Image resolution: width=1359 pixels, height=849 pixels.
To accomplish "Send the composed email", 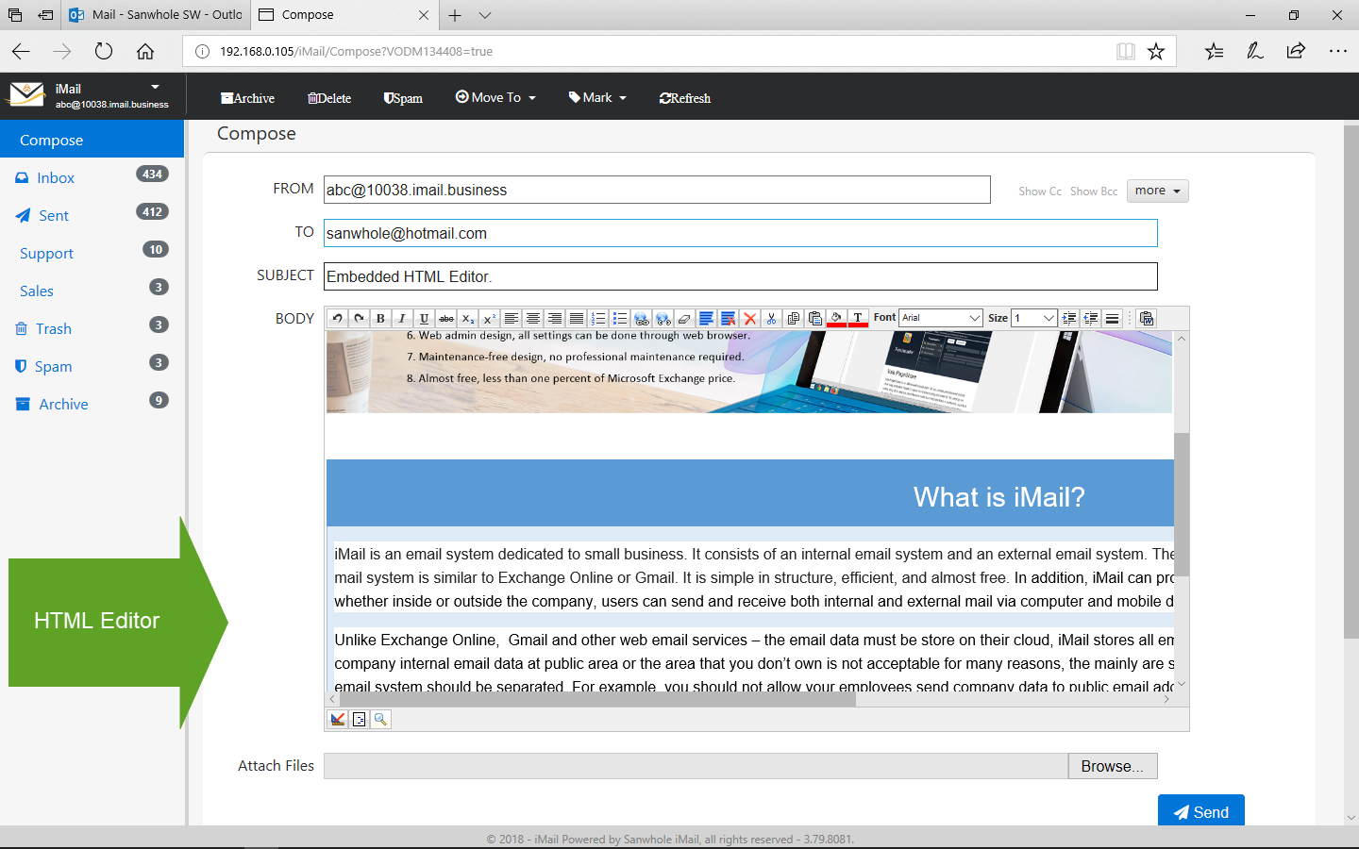I will click(x=1201, y=811).
